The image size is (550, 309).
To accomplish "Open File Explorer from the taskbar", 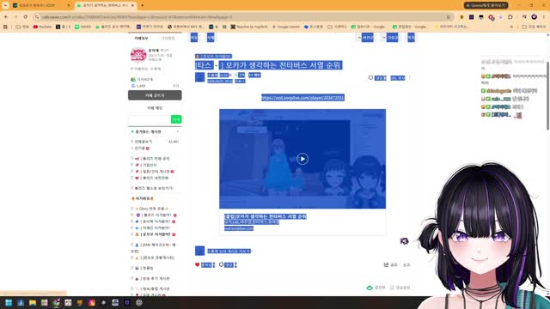I will [x=33, y=303].
